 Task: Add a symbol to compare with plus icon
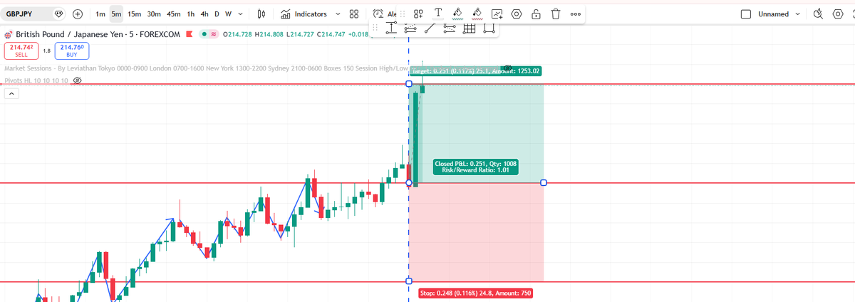pyautogui.click(x=77, y=14)
